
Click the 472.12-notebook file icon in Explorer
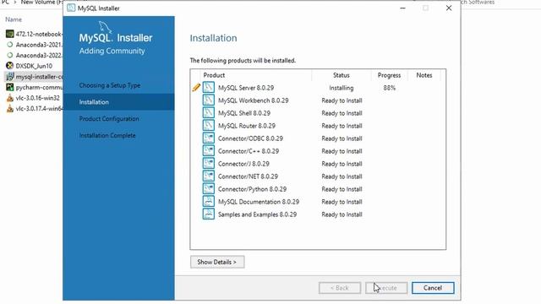[9, 34]
